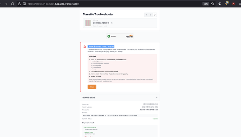
Task: Select the reference ID code in the header card
Action: coord(101,23)
